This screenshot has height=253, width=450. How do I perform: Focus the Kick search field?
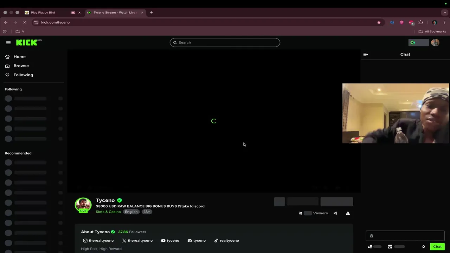(225, 43)
